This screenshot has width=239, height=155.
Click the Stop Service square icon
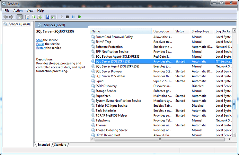click(68, 17)
